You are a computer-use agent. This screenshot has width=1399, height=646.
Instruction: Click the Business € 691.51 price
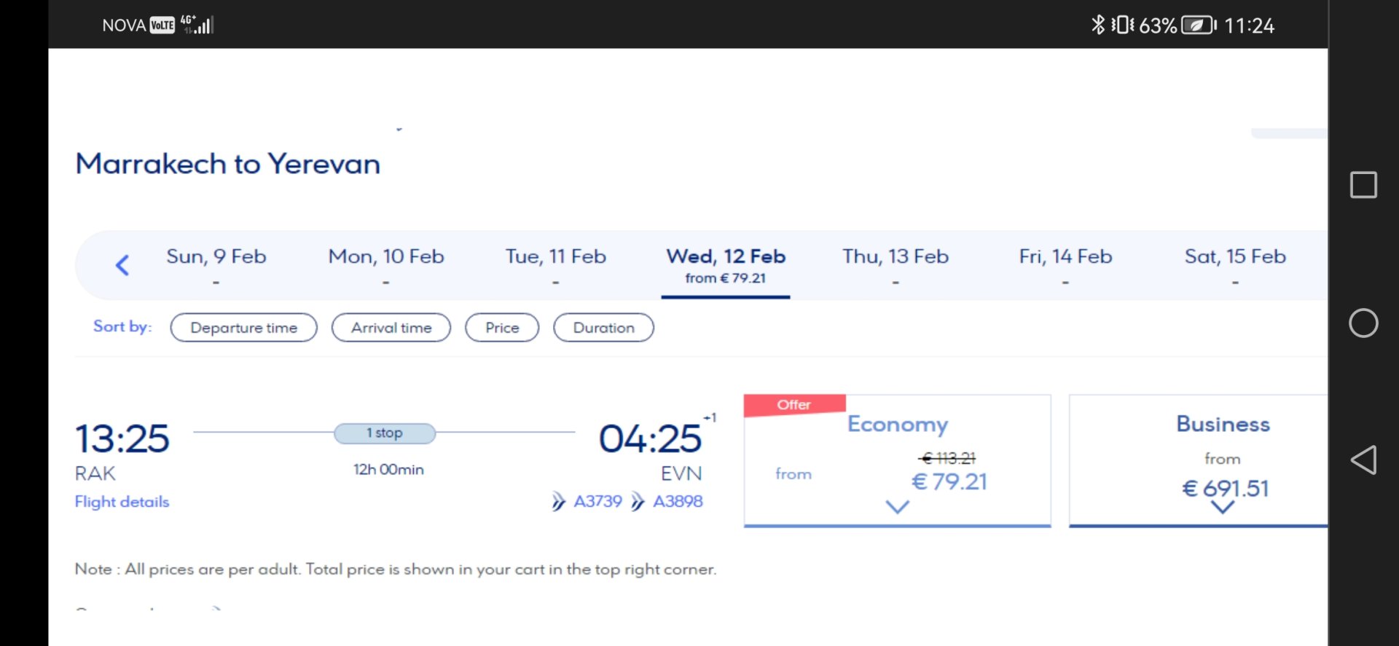pos(1225,489)
